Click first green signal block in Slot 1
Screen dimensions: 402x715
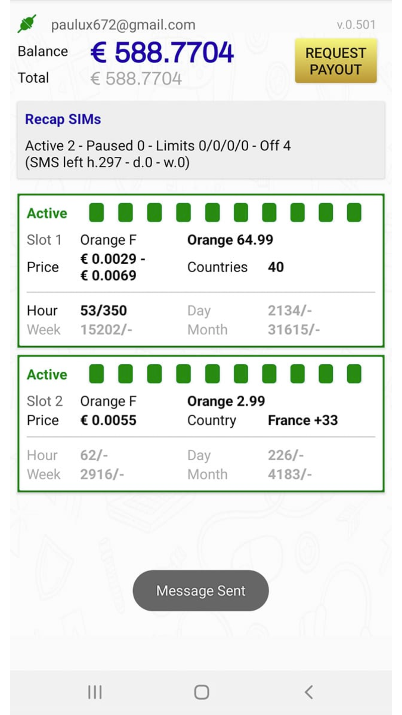pyautogui.click(x=96, y=213)
